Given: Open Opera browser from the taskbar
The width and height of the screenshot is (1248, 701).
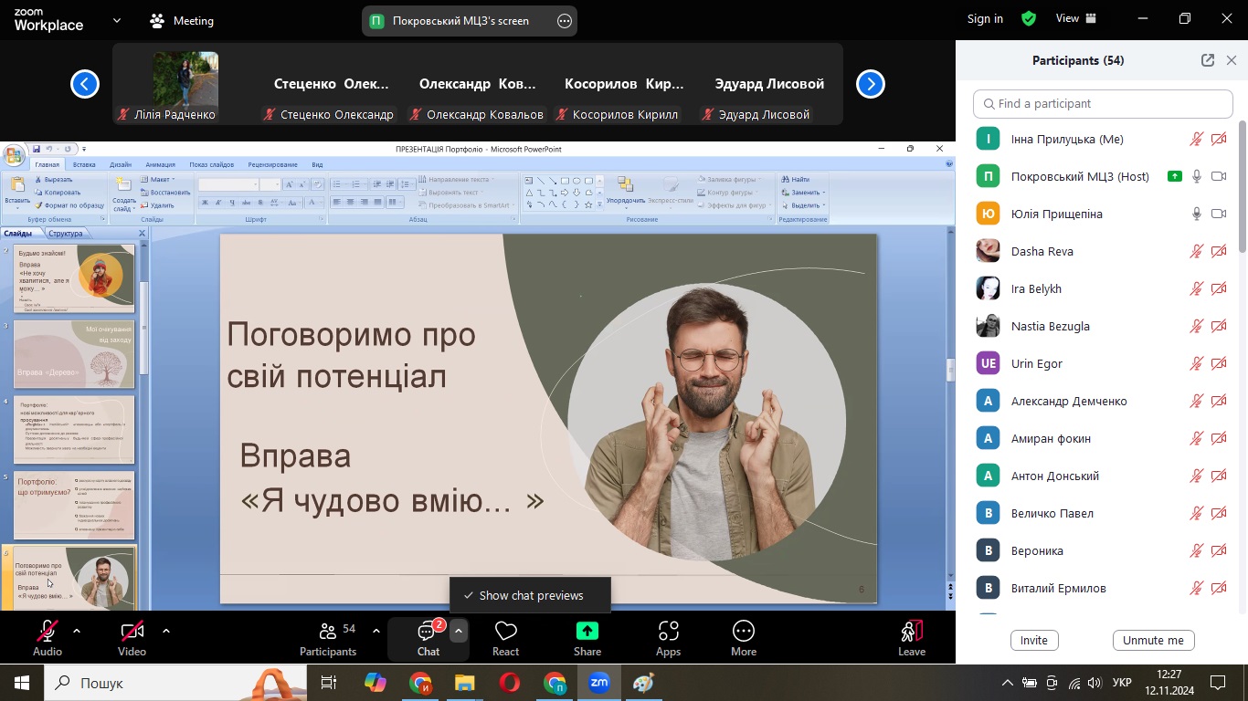Looking at the screenshot, I should coord(510,683).
